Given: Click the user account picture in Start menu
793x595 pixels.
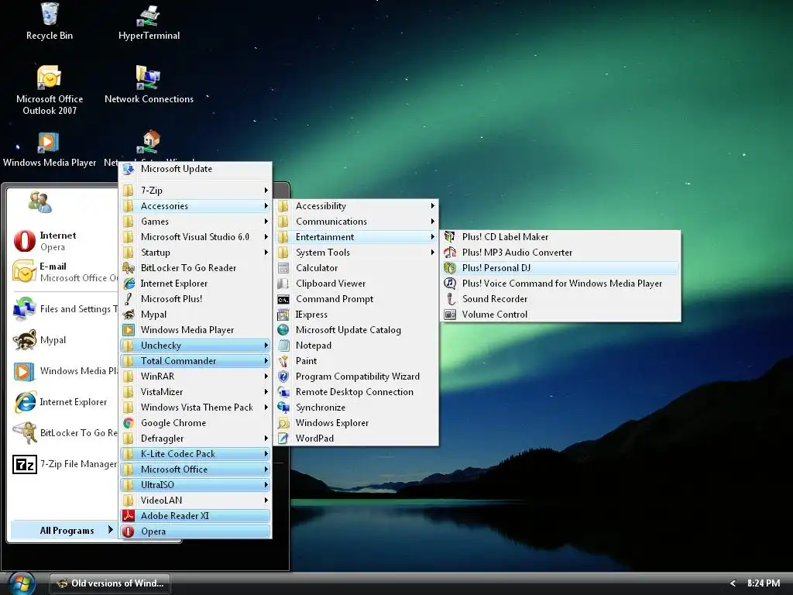Looking at the screenshot, I should pos(40,202).
